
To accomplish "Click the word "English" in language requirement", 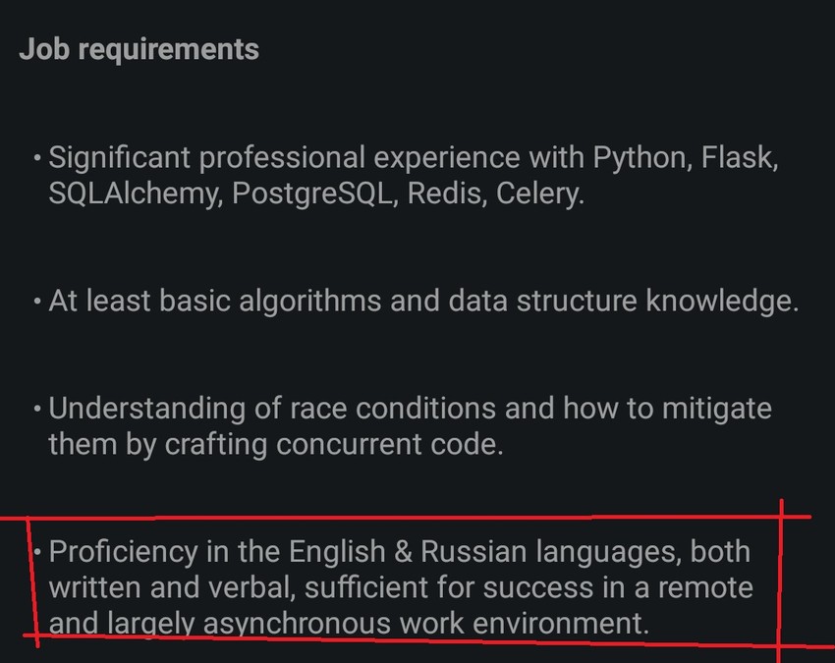I will (337, 551).
